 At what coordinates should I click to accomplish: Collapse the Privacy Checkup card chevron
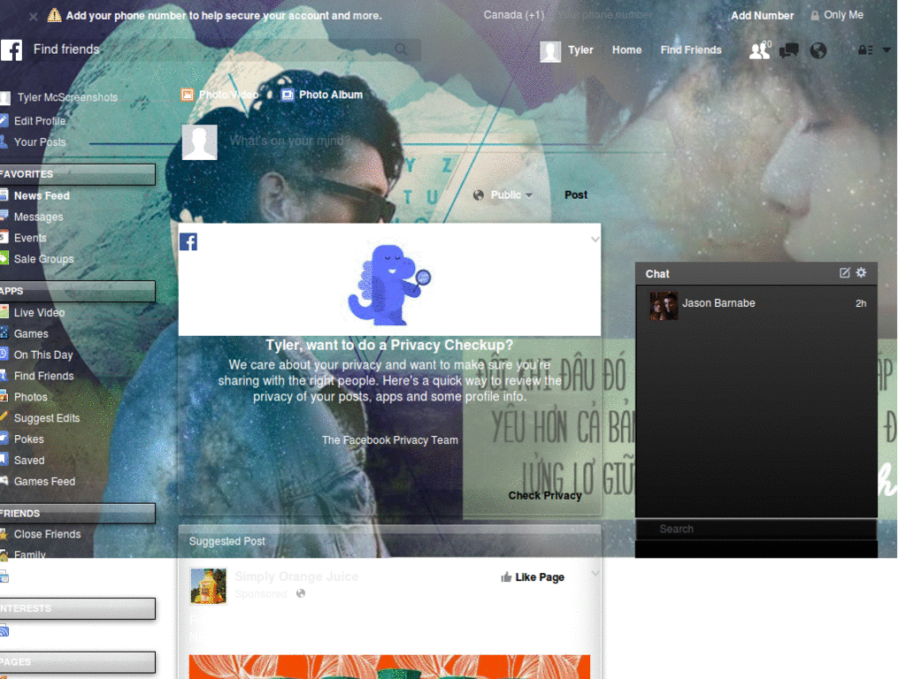coord(595,239)
